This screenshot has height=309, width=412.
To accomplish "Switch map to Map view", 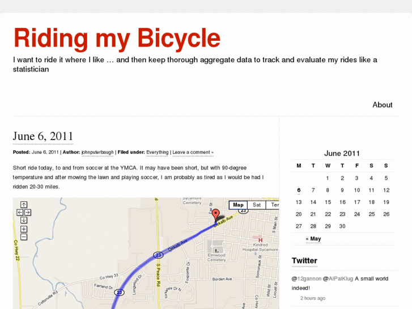I will (x=238, y=205).
